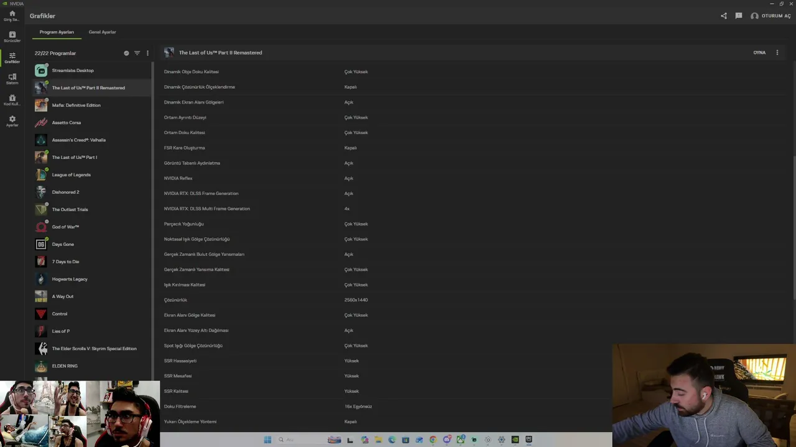
Task: Click the Days Gone game icon
Action: click(x=41, y=245)
